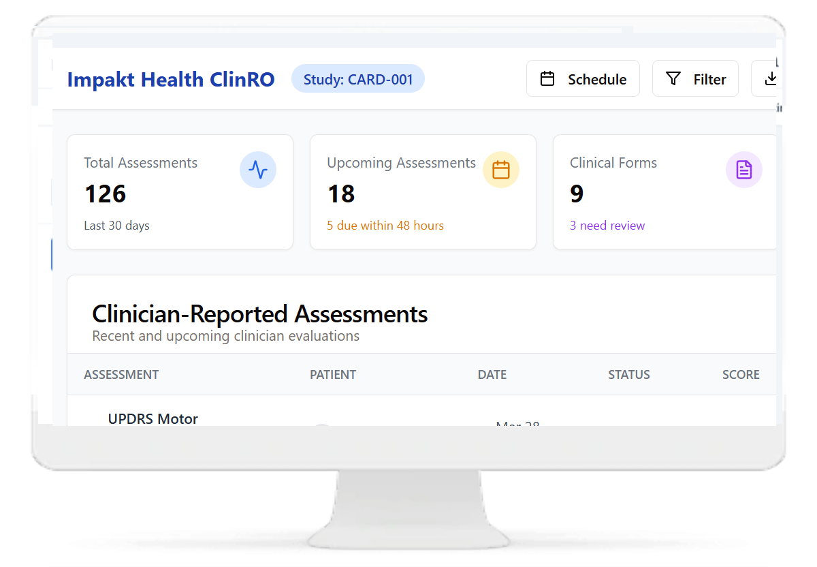Open the Upcoming Assessments value 18
Image resolution: width=817 pixels, height=567 pixels.
pos(341,194)
